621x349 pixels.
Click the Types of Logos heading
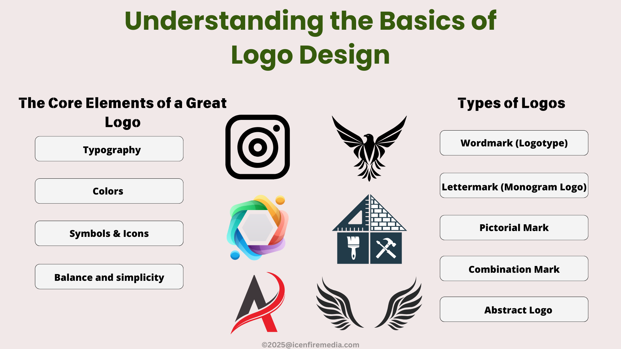pyautogui.click(x=511, y=103)
